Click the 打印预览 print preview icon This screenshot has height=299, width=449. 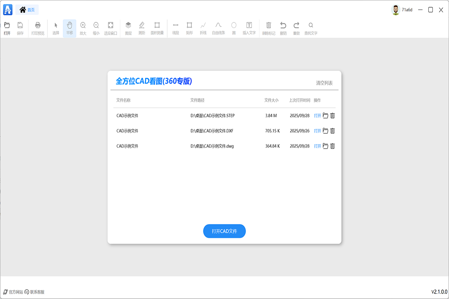pos(38,28)
